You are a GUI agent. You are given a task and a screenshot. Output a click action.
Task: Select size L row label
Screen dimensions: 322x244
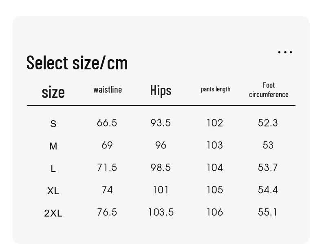pos(53,169)
